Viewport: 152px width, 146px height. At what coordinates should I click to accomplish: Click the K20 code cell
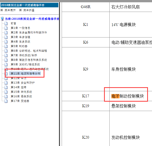tap(86, 129)
